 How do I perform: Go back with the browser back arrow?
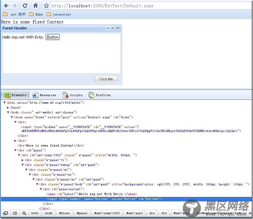click(x=6, y=6)
